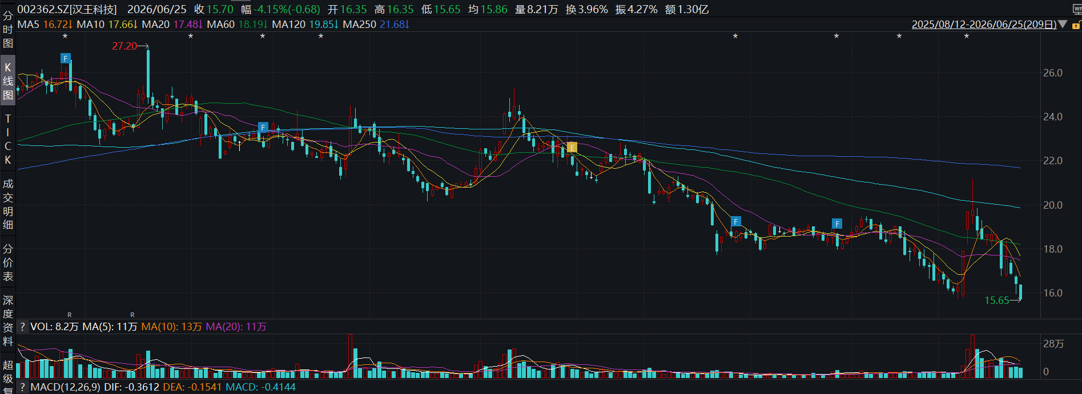Click the leftmost star marker above the chart
The width and height of the screenshot is (1082, 394).
tap(65, 36)
